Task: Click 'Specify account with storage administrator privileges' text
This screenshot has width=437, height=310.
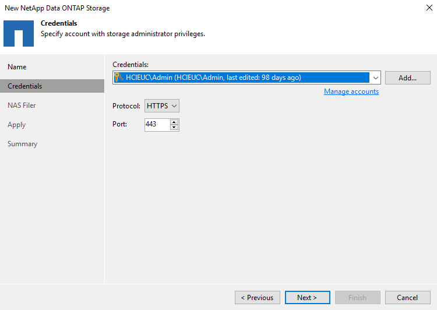Action: (x=122, y=34)
